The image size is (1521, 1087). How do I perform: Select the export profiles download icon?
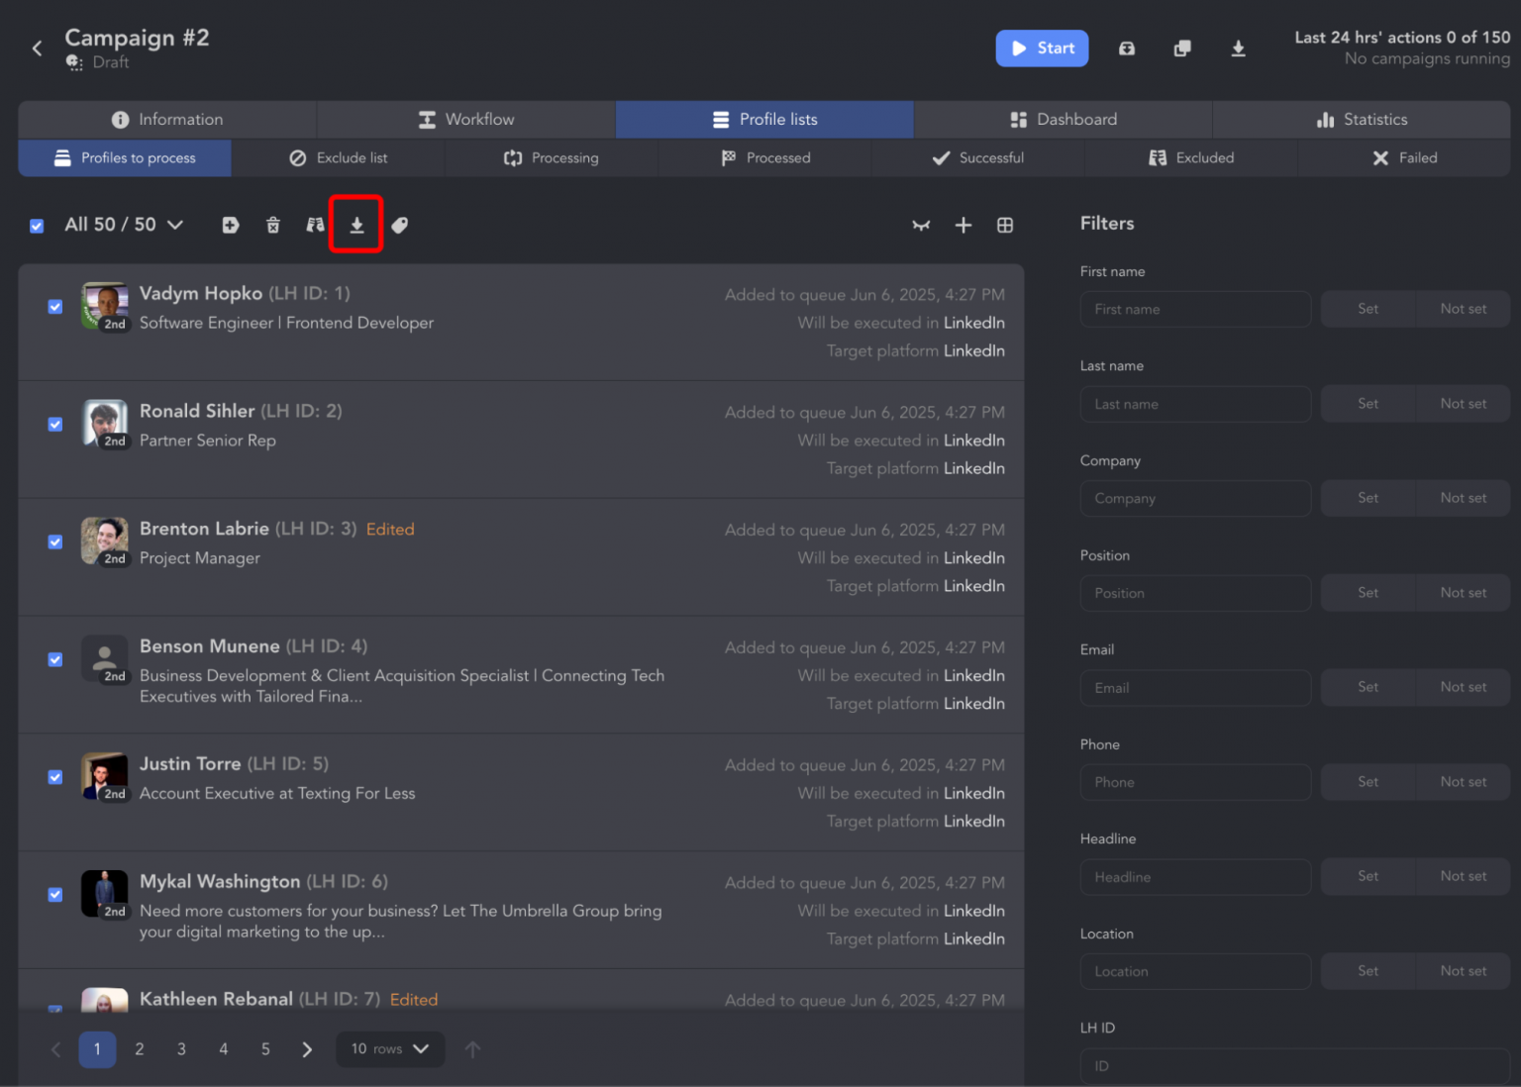point(356,225)
